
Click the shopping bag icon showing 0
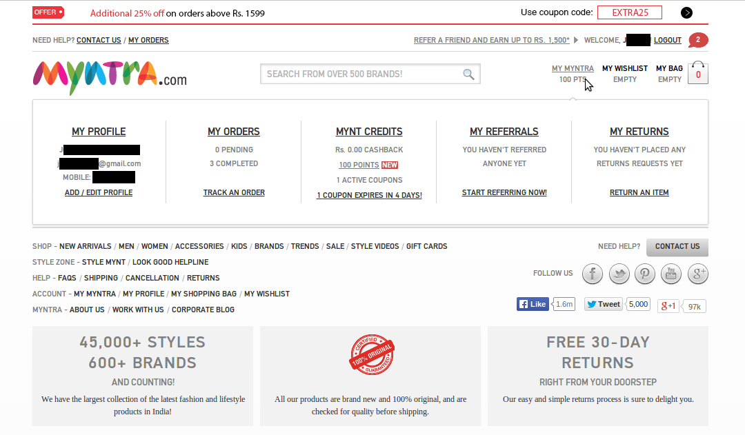(698, 72)
